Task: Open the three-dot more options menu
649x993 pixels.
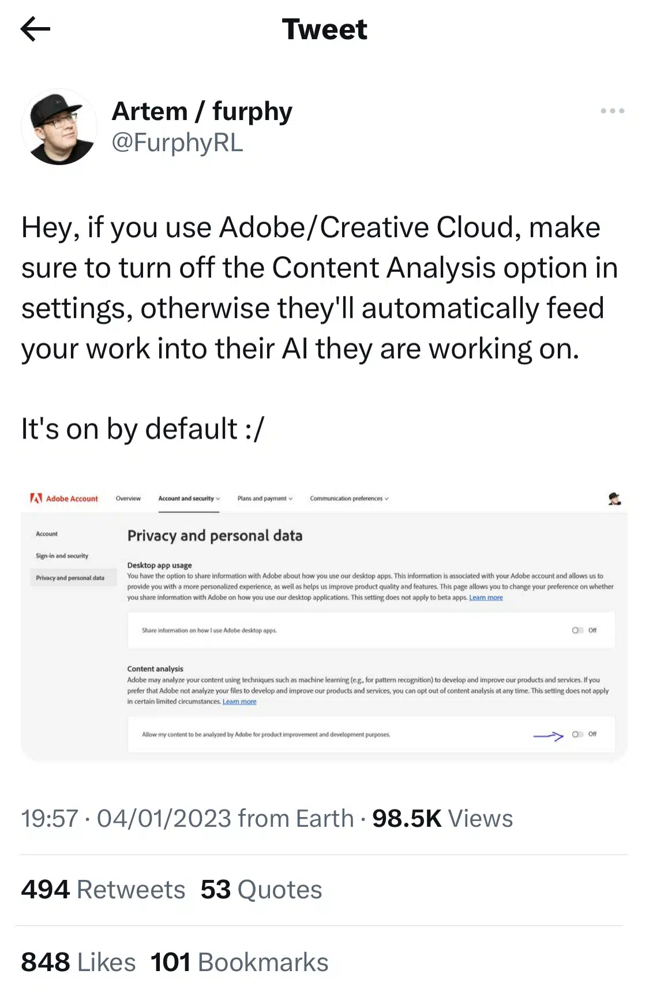Action: [612, 111]
